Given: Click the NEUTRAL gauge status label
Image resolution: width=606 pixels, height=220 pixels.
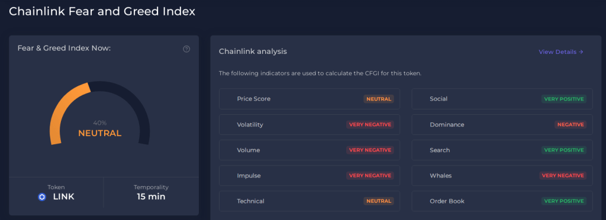Looking at the screenshot, I should 99,134.
